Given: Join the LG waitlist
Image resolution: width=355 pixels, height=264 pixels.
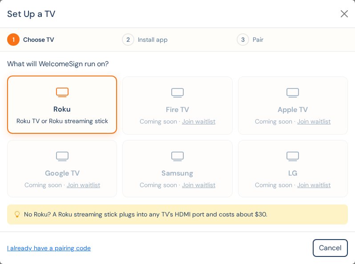Looking at the screenshot, I should pos(314,185).
